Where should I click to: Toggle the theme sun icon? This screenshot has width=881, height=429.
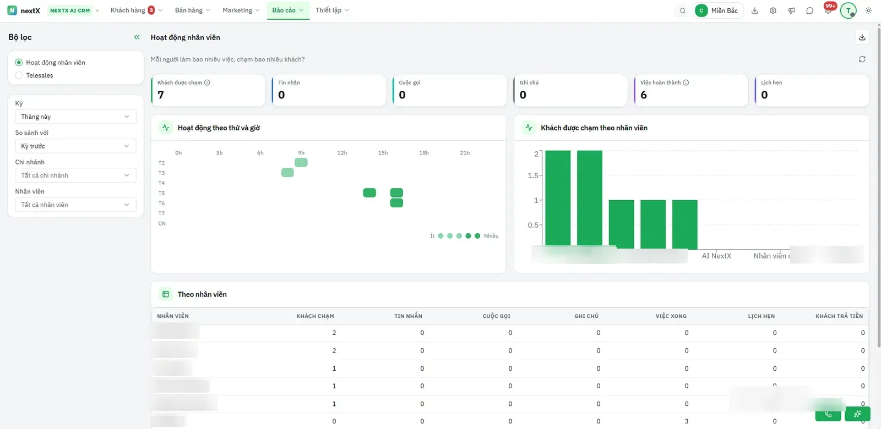click(x=868, y=10)
